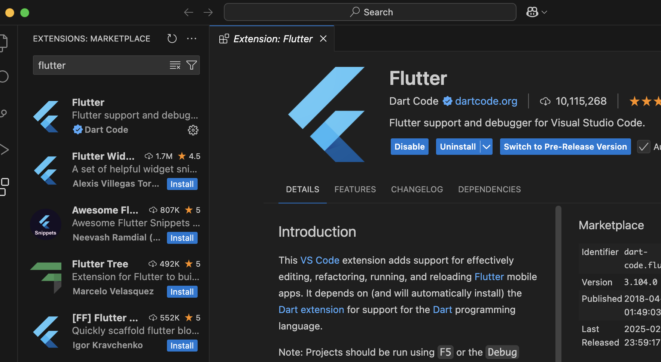
Task: Click the Marketplace heading in the sidebar info
Action: point(611,225)
